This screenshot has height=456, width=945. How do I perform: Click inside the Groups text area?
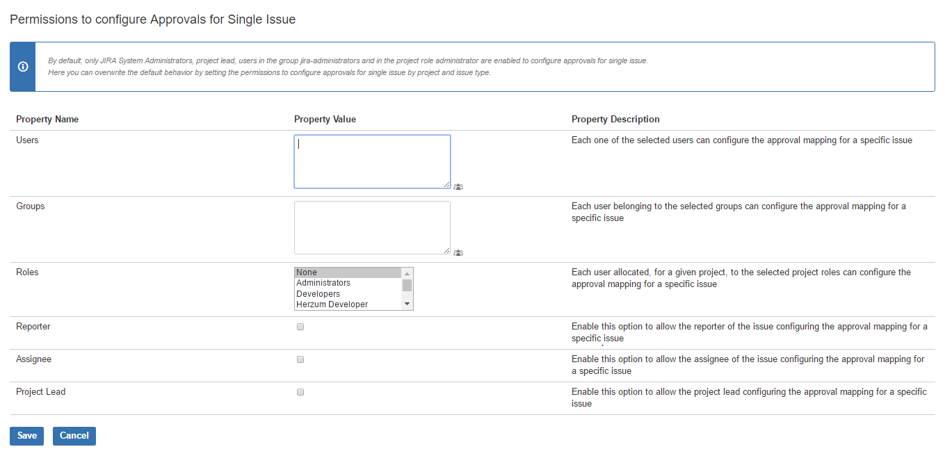[x=372, y=227]
